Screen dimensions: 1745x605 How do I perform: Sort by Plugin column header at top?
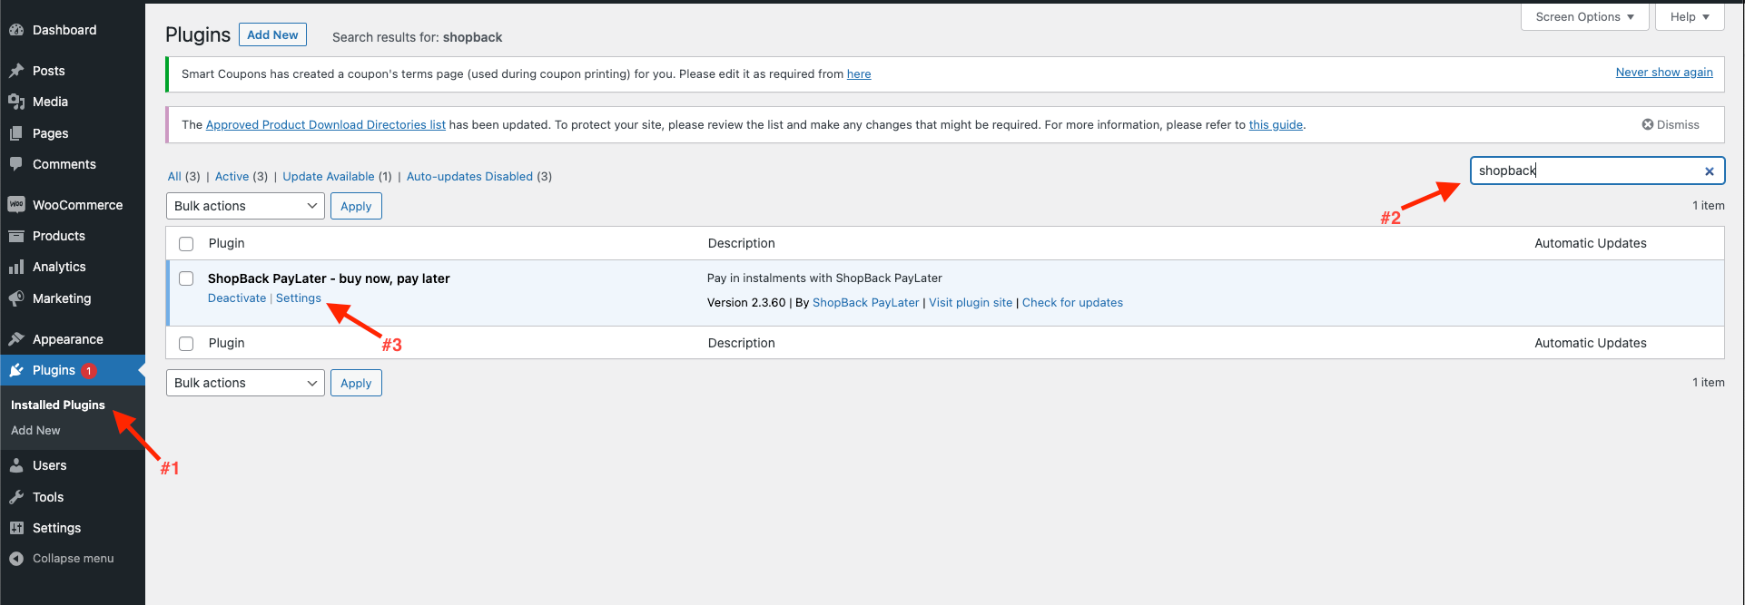226,243
